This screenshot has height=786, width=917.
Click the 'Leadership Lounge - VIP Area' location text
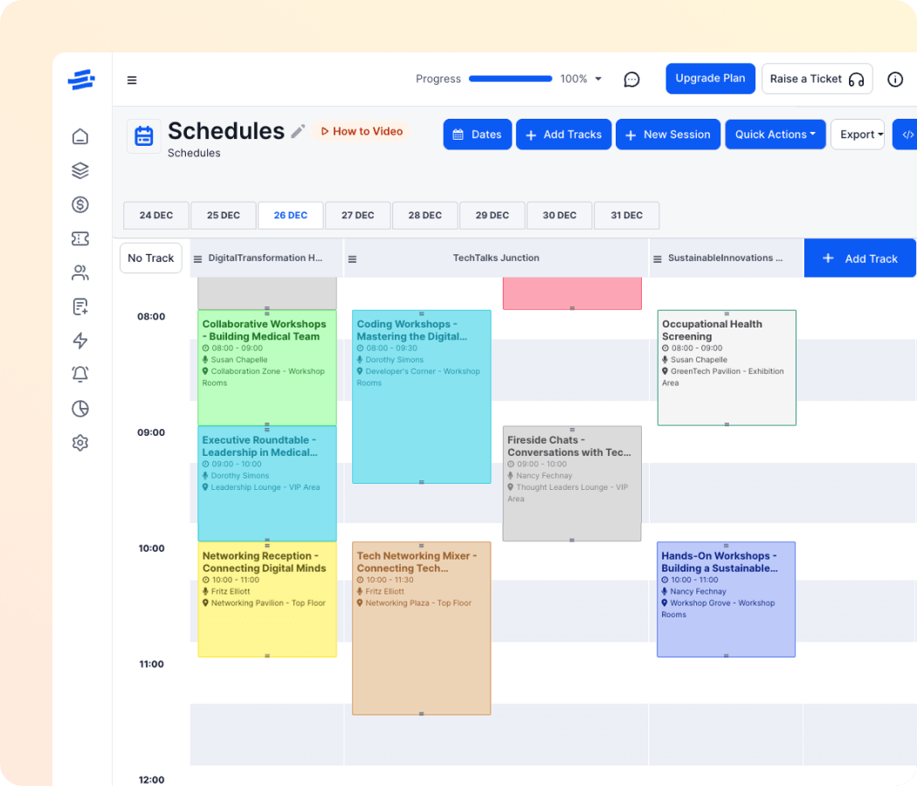tap(265, 487)
